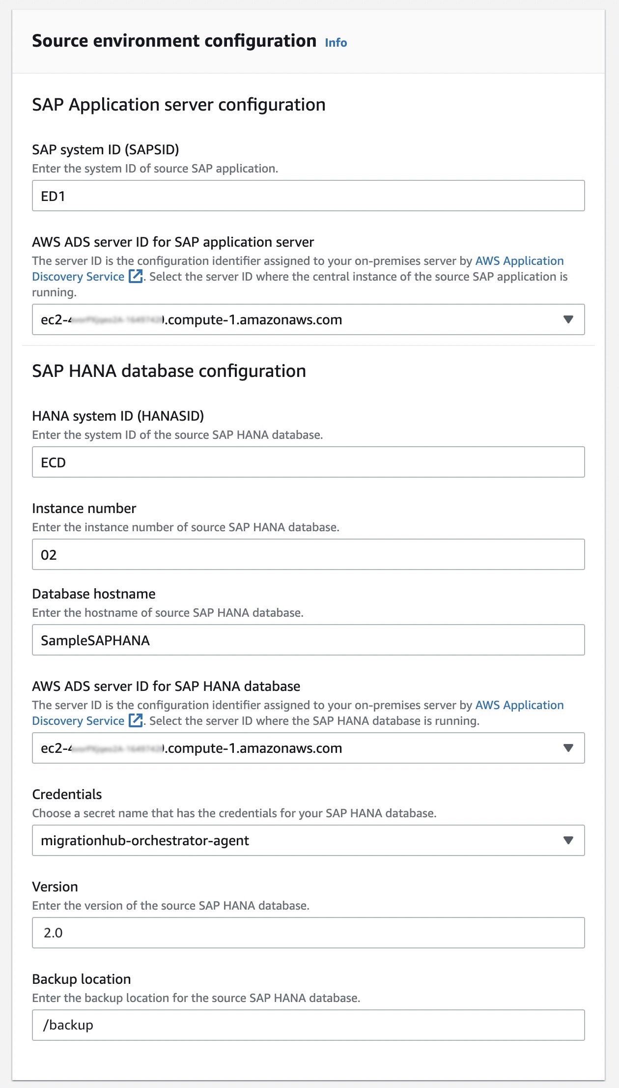Expand the ADS server ID dropdown for SAP HANA database

pos(309,748)
